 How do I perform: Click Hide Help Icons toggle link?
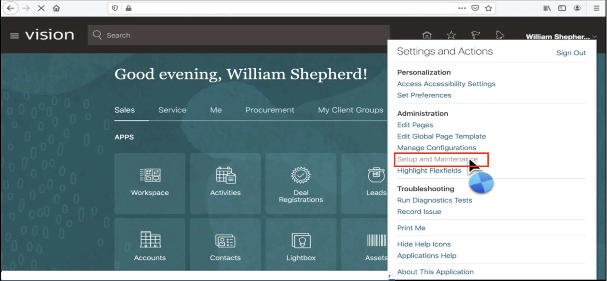coord(424,244)
